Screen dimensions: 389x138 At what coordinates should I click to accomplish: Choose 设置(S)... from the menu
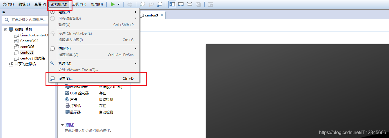pos(94,79)
